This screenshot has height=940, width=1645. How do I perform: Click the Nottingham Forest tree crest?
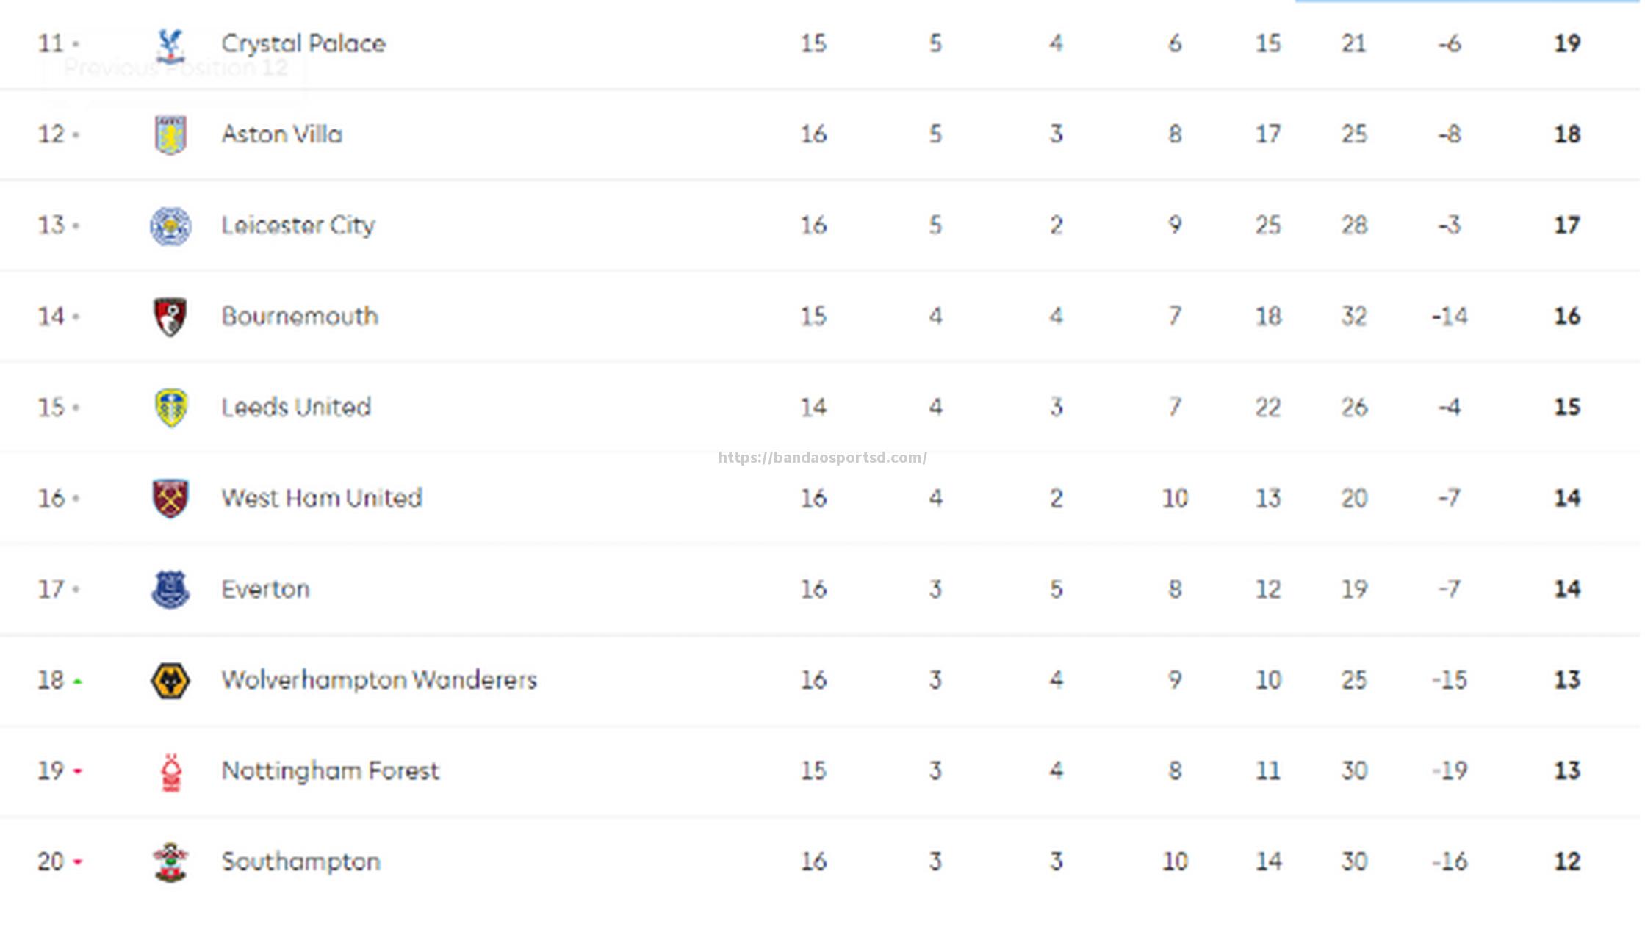pyautogui.click(x=171, y=773)
